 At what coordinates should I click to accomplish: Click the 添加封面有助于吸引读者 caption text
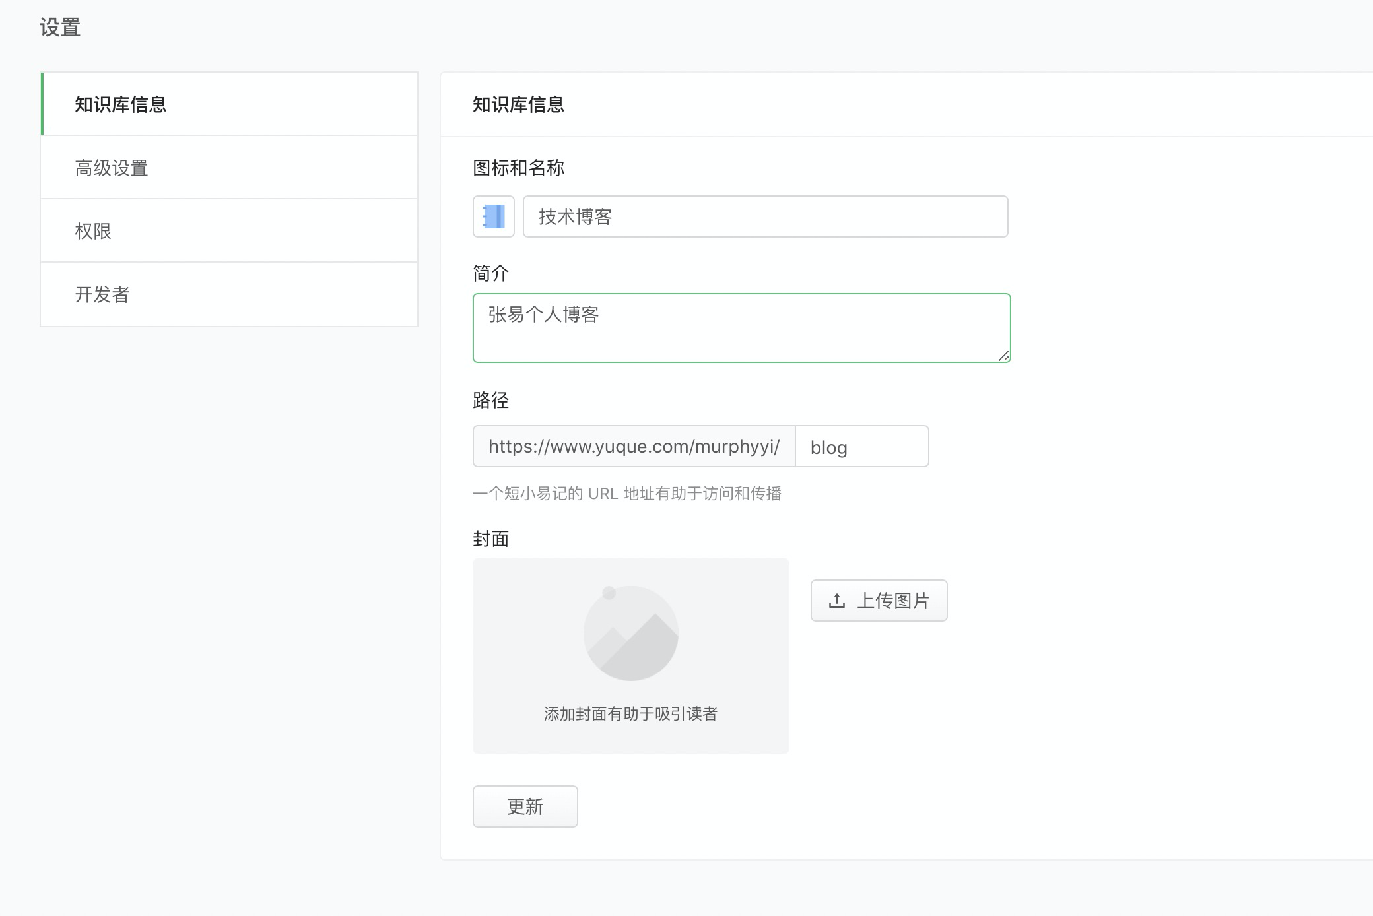[x=630, y=713]
